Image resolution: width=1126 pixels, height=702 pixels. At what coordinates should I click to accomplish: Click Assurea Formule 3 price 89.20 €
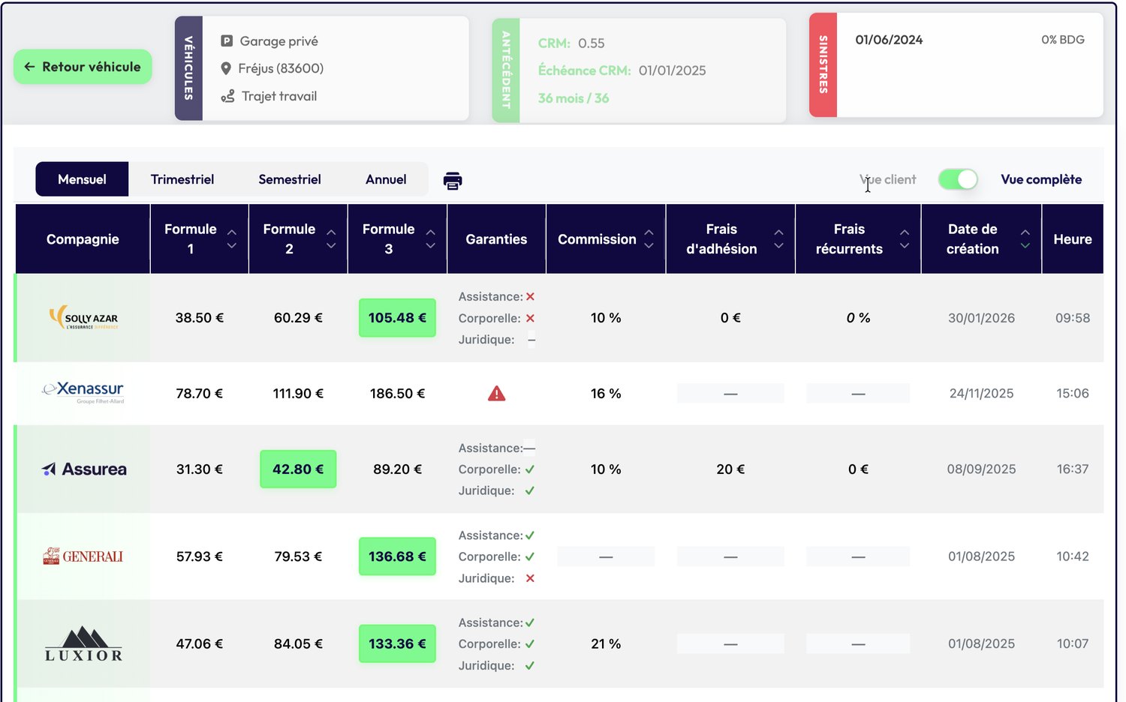pyautogui.click(x=397, y=469)
